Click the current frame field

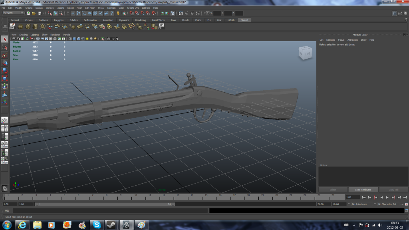[352, 197]
